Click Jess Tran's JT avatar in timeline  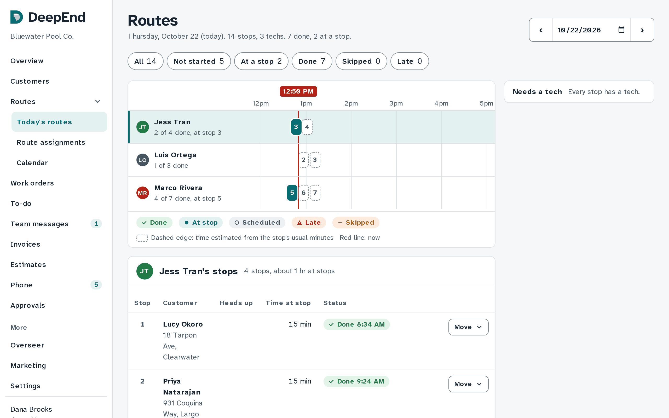click(143, 127)
